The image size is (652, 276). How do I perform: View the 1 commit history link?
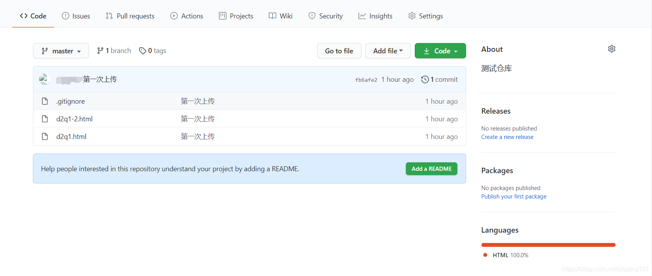440,79
